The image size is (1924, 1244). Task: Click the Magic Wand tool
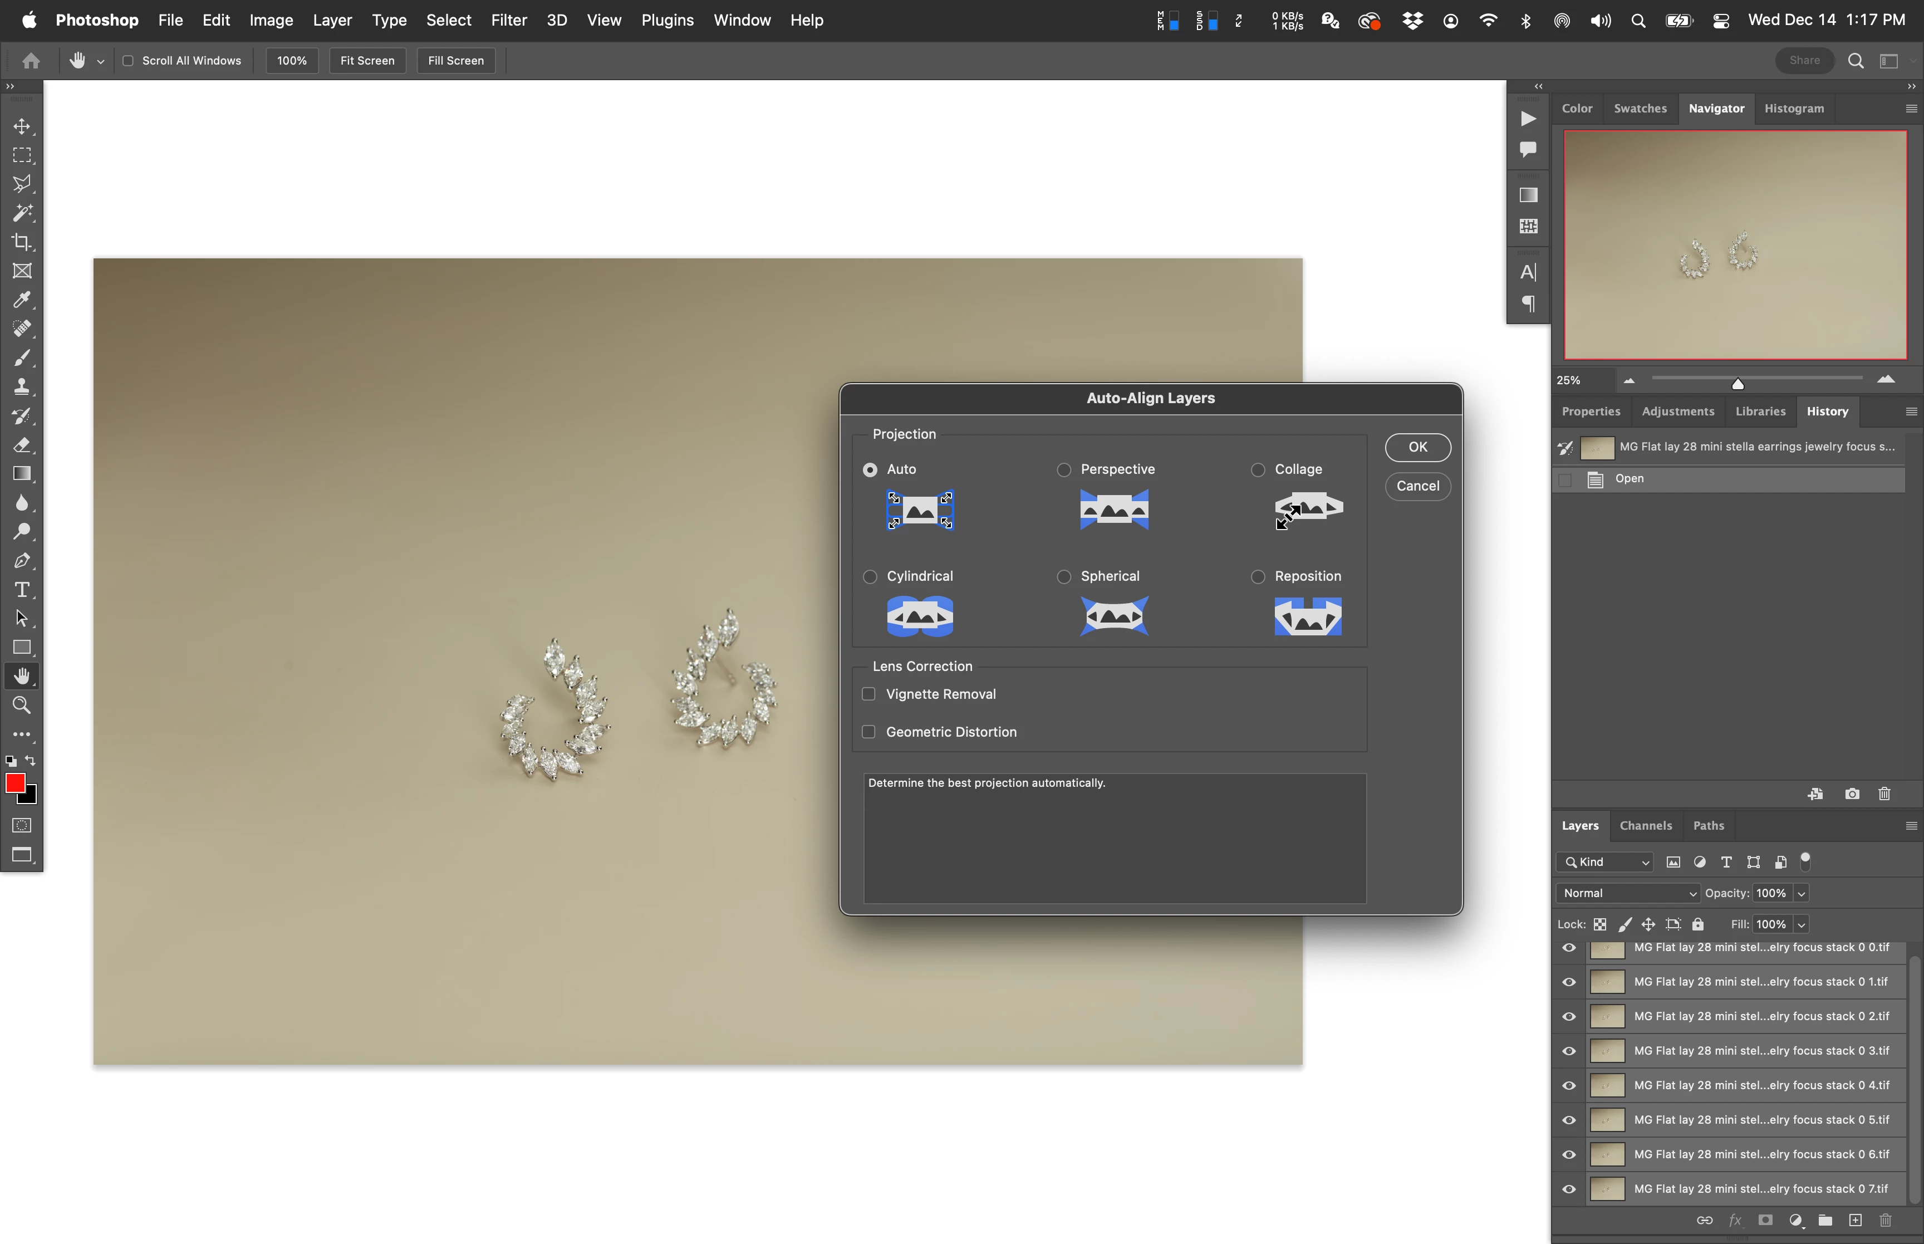click(x=22, y=213)
